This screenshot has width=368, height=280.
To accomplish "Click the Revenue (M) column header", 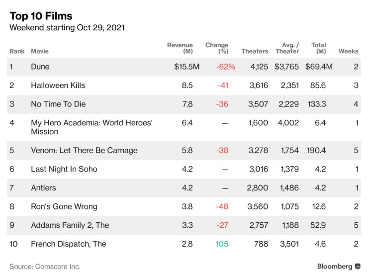I will (x=180, y=48).
